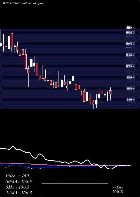Image resolution: width=140 pixels, height=197 pixels.
Task: Select the 5MA : 156.3 value
Action: click(x=17, y=187)
